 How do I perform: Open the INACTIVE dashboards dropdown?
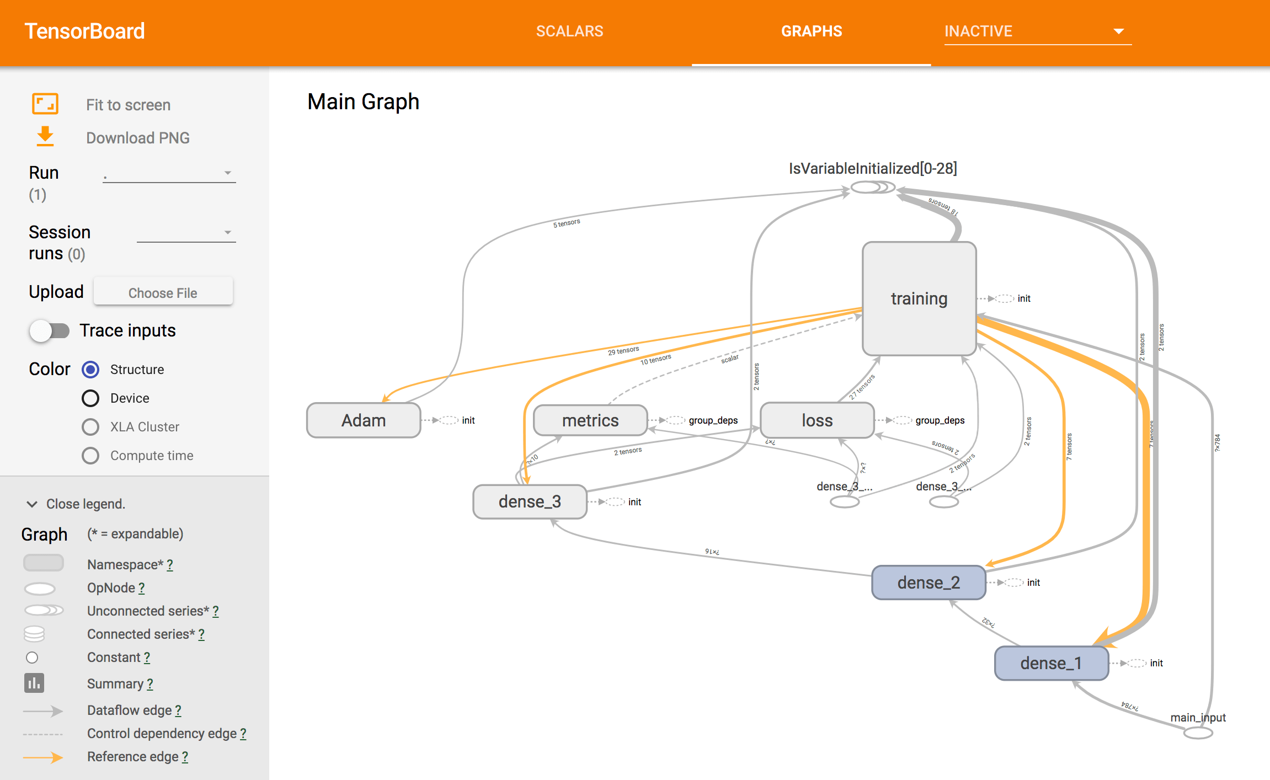(x=1037, y=31)
